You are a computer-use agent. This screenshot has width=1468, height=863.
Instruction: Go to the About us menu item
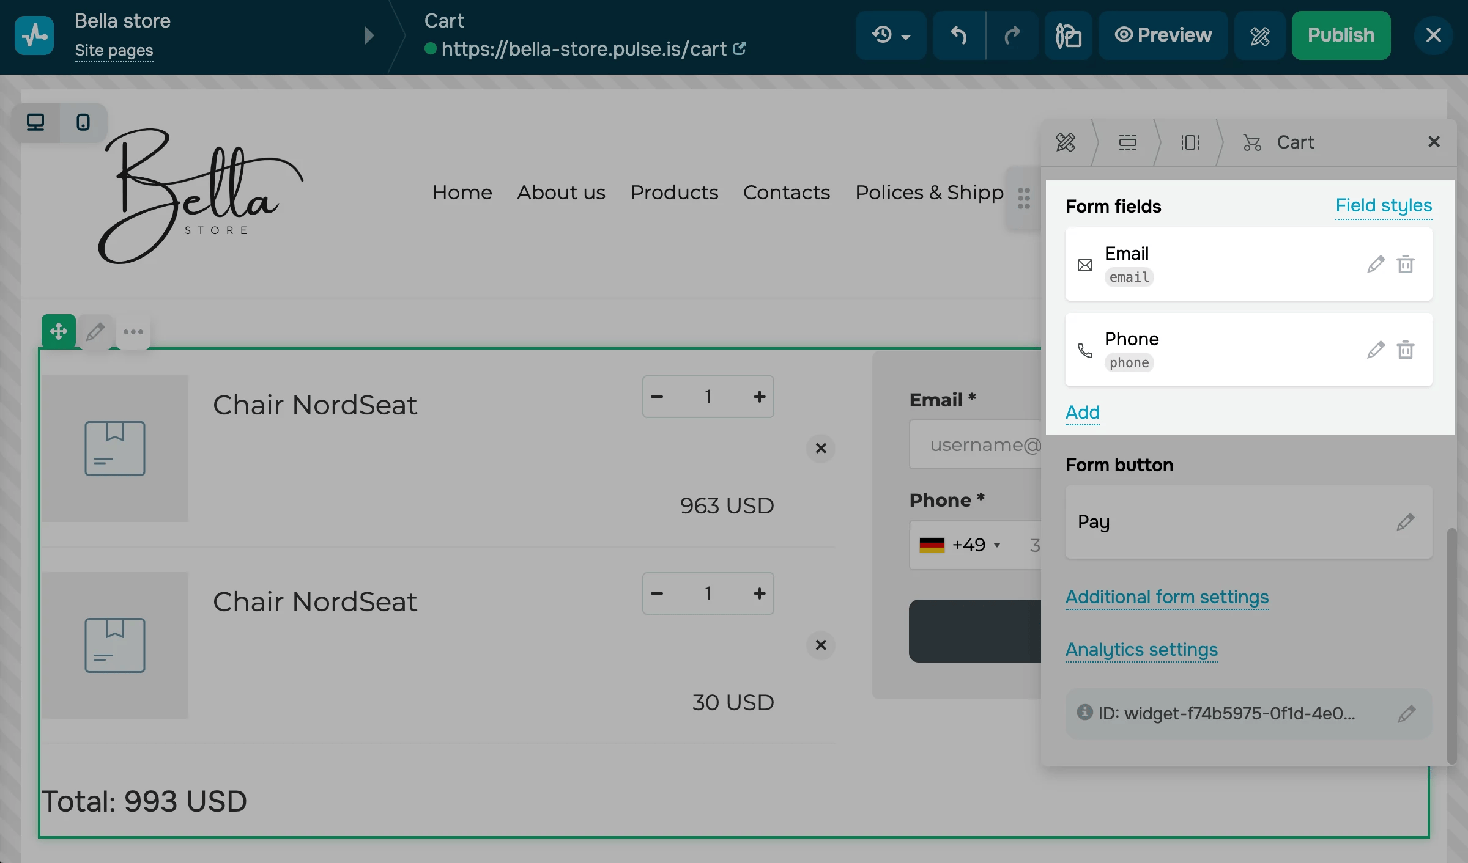[x=561, y=193]
